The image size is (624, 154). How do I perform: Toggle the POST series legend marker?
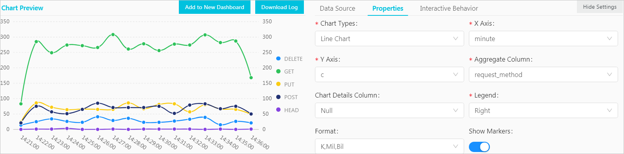(x=278, y=97)
